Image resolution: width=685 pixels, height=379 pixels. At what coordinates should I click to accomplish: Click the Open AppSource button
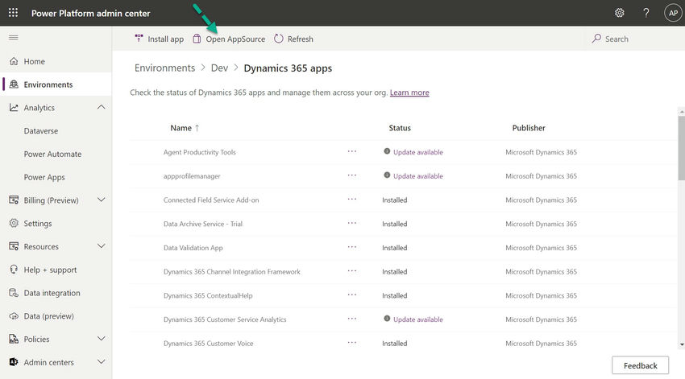pyautogui.click(x=230, y=39)
